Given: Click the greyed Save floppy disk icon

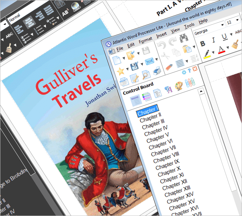Looking at the screenshot, I should (x=146, y=51).
